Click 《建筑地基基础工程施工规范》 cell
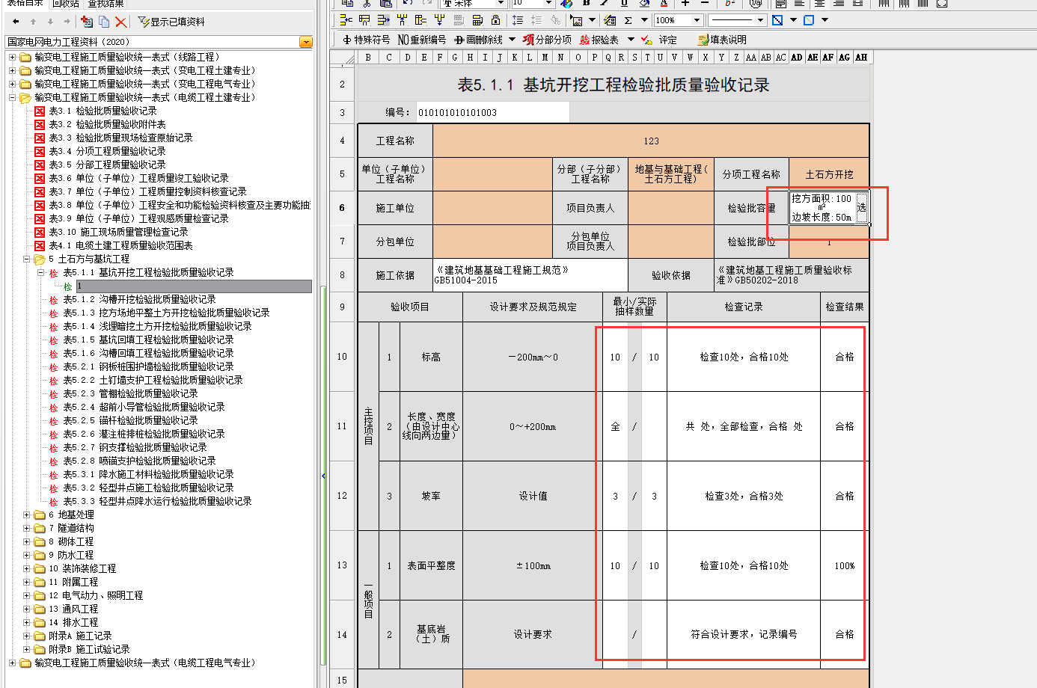 [530, 274]
